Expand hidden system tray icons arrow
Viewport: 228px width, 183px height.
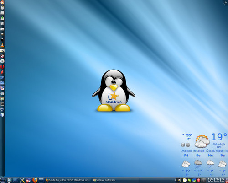coord(175,180)
